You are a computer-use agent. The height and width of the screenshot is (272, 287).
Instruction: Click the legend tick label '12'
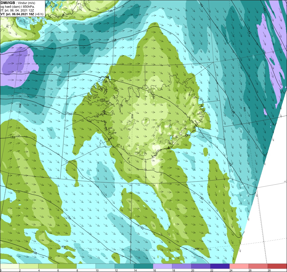tap(116, 270)
